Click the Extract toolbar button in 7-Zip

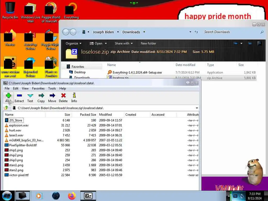[x=19, y=98]
